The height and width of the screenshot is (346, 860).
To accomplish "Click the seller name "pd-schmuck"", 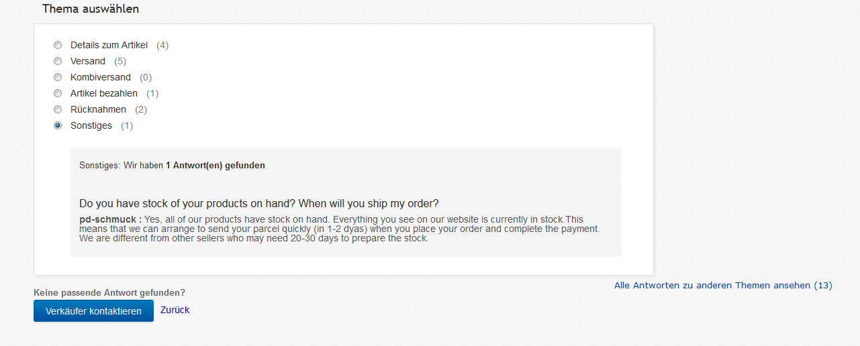I will (108, 219).
